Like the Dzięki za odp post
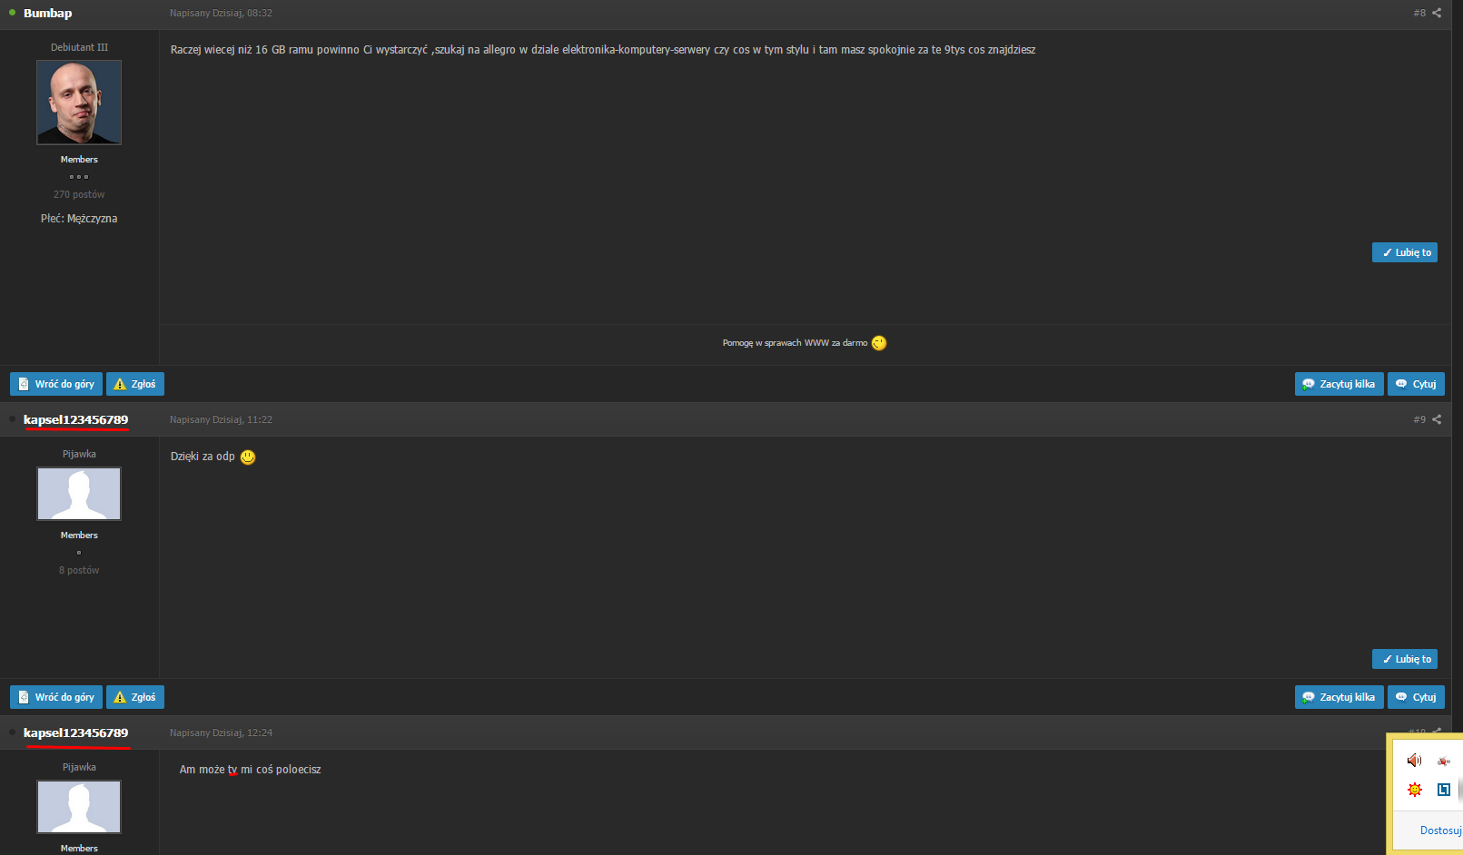 coord(1405,659)
